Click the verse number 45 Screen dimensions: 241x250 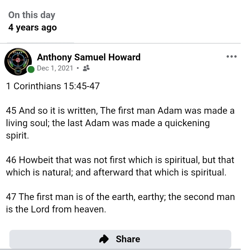[x=11, y=111]
